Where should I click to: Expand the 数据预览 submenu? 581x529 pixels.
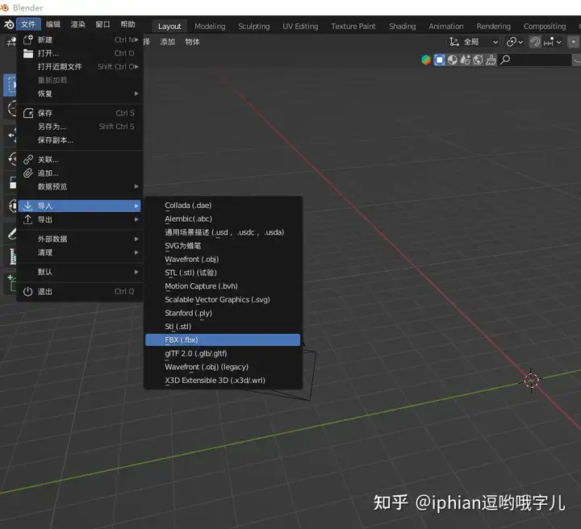(x=80, y=186)
